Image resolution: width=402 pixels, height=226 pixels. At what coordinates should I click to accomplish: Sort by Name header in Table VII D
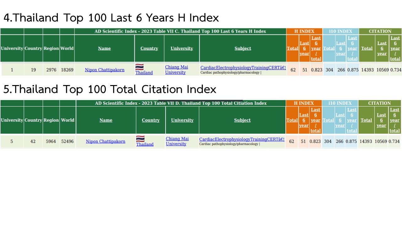[x=106, y=120]
